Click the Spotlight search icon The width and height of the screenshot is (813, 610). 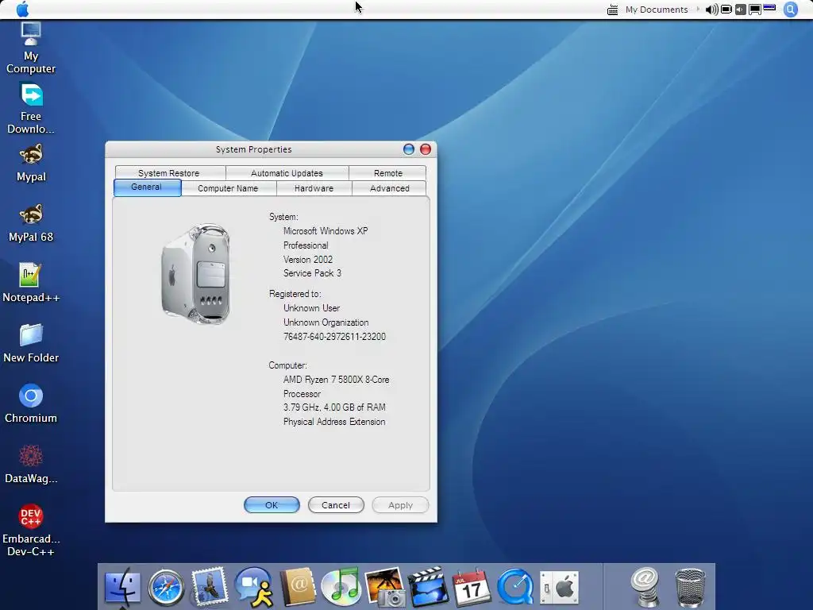790,10
